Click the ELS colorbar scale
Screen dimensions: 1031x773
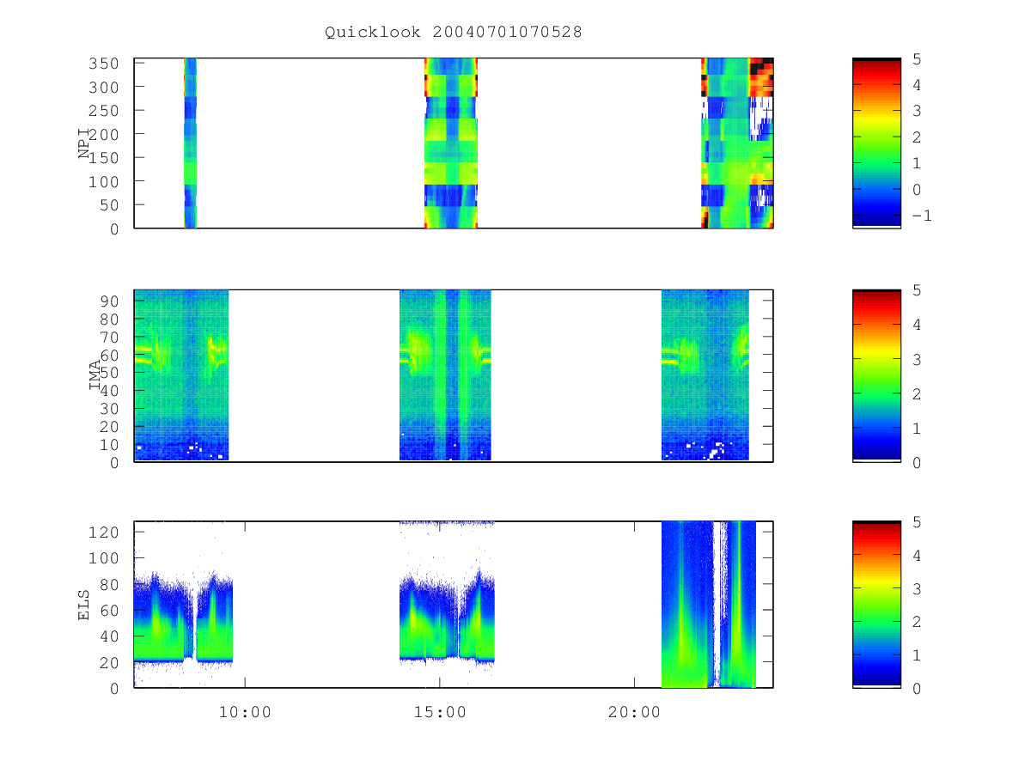coord(876,604)
